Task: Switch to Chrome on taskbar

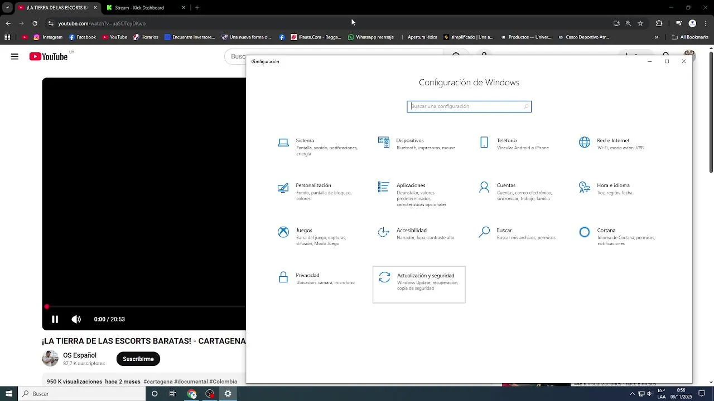Action: 192,394
